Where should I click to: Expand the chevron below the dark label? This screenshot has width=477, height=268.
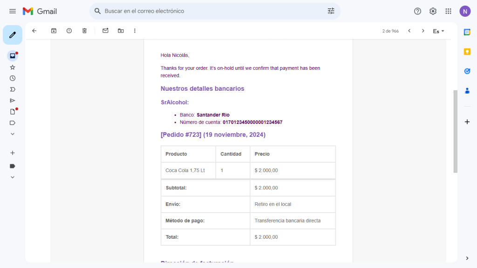click(x=13, y=177)
